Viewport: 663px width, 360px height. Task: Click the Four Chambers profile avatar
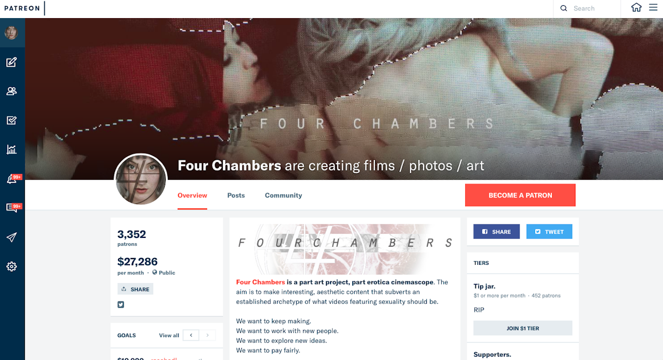pos(141,180)
